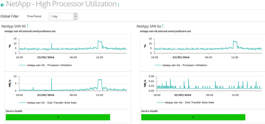265x124 pixels.
Task: Go back using the left arrow icon
Action: pos(3,5)
